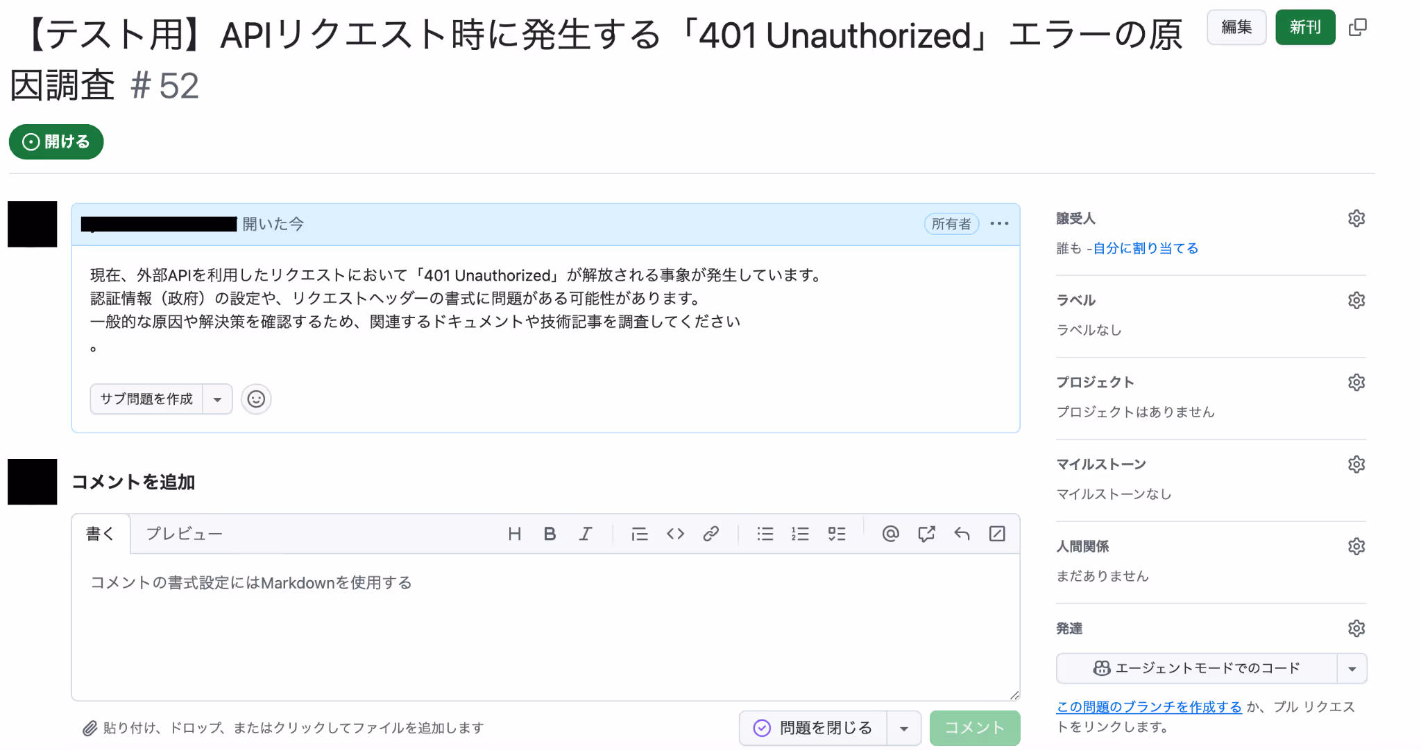Add emoji reaction with smiley icon
Image resolution: width=1421 pixels, height=750 pixels.
click(256, 399)
